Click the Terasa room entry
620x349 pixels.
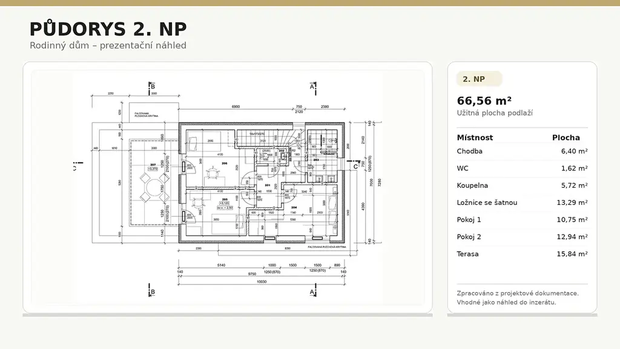[522, 254]
